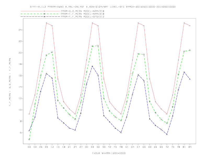The image size is (207, 160).
Task: Click the x-axis title FHOUR VHHMM=1200>0000
Action: [x=109, y=153]
